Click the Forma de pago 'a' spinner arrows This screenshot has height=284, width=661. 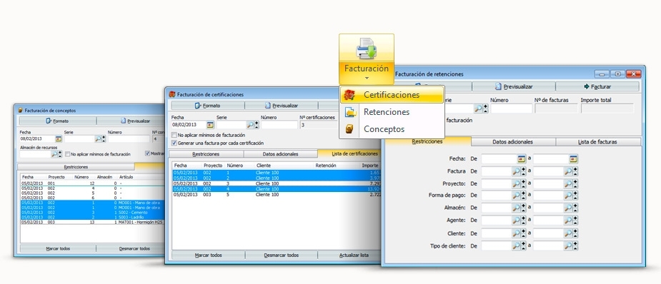[x=575, y=196]
